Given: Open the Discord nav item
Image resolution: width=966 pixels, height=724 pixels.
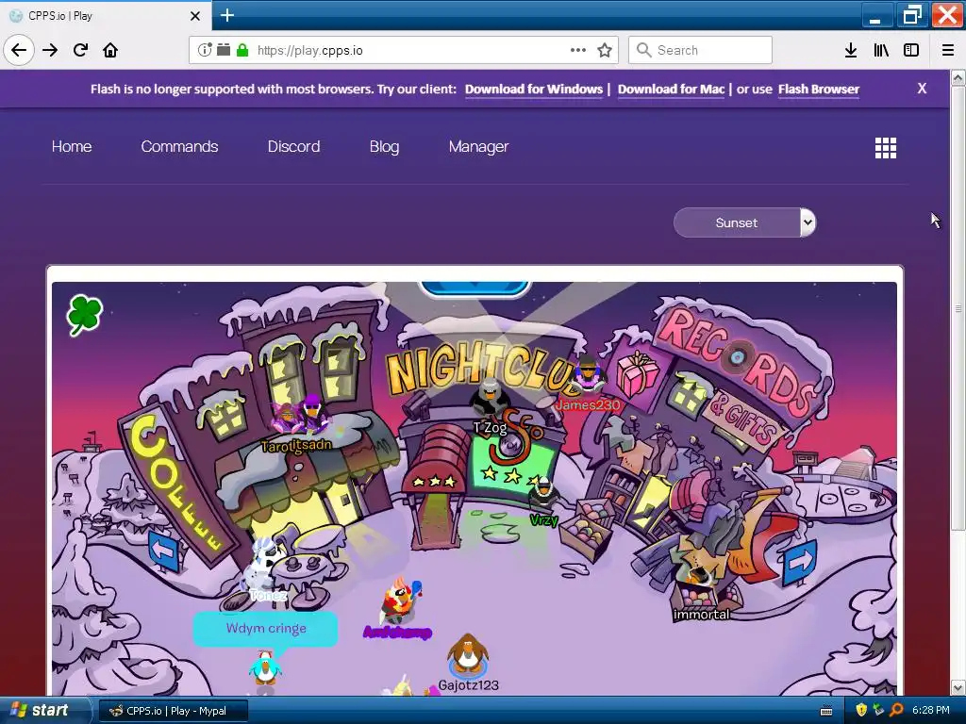Looking at the screenshot, I should tap(293, 146).
